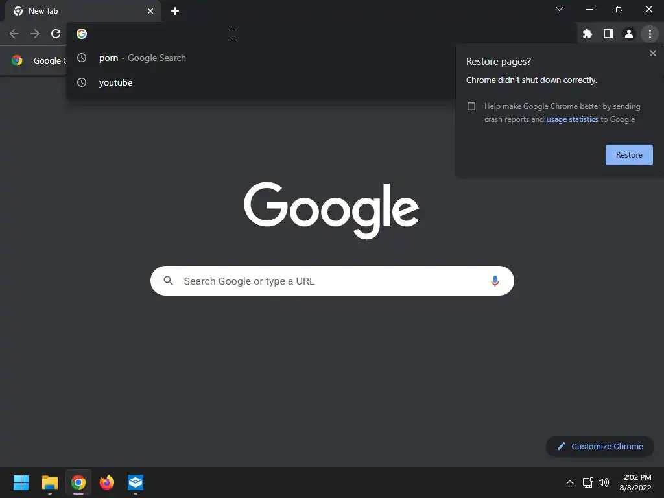The height and width of the screenshot is (498, 664).
Task: Dismiss the Restore pages popup
Action: 652,53
